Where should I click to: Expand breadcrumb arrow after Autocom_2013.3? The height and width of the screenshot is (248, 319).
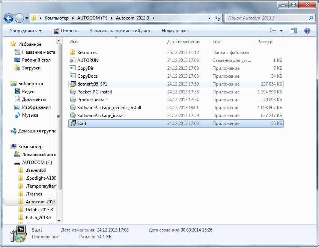153,18
